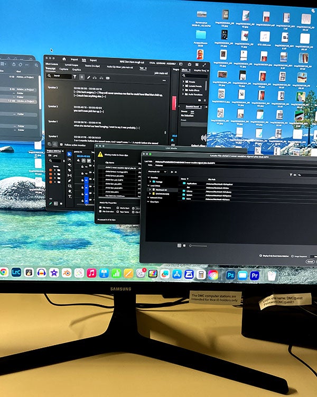Click the transcript Search field
The image size is (317, 397).
(59, 76)
